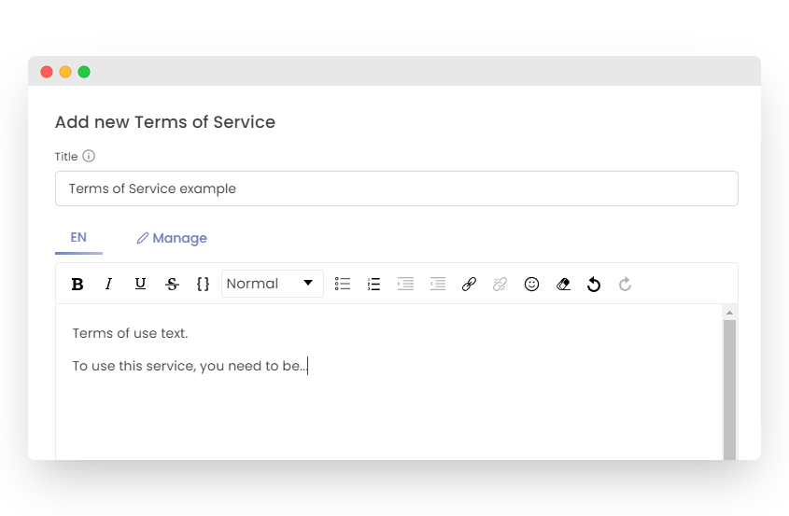Image resolution: width=789 pixels, height=516 pixels.
Task: Insert an ordered numbered list
Action: pyautogui.click(x=373, y=285)
